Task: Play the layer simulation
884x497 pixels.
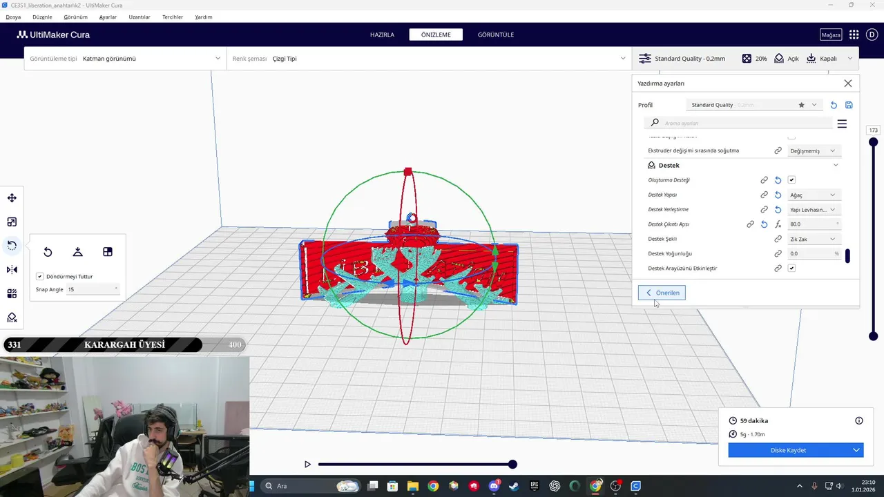Action: click(x=307, y=465)
